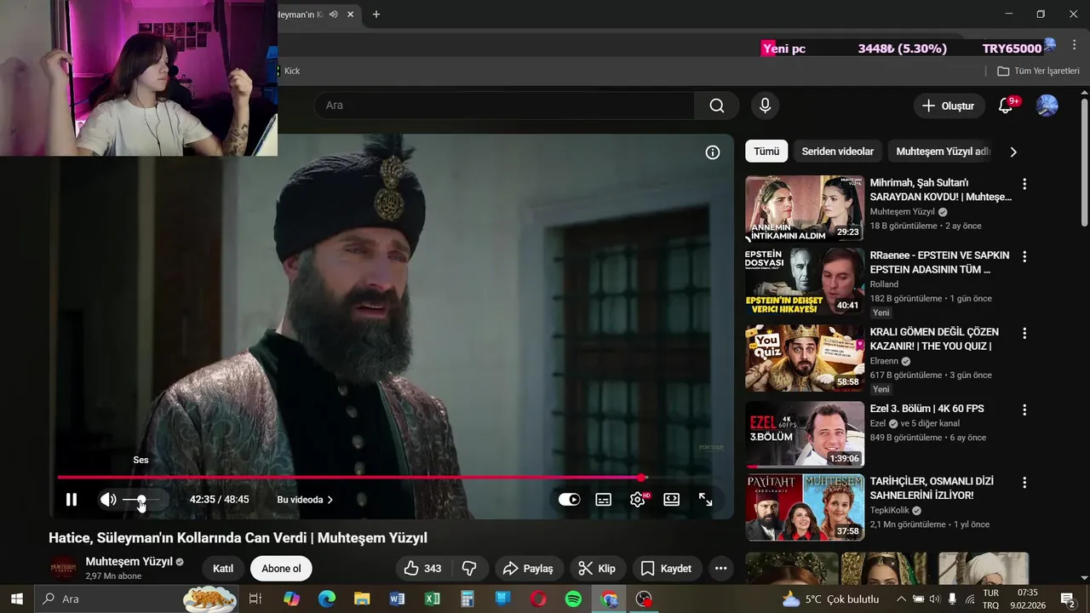Viewport: 1090px width, 613px height.
Task: Open the Copilot taskbar icon
Action: tap(291, 599)
